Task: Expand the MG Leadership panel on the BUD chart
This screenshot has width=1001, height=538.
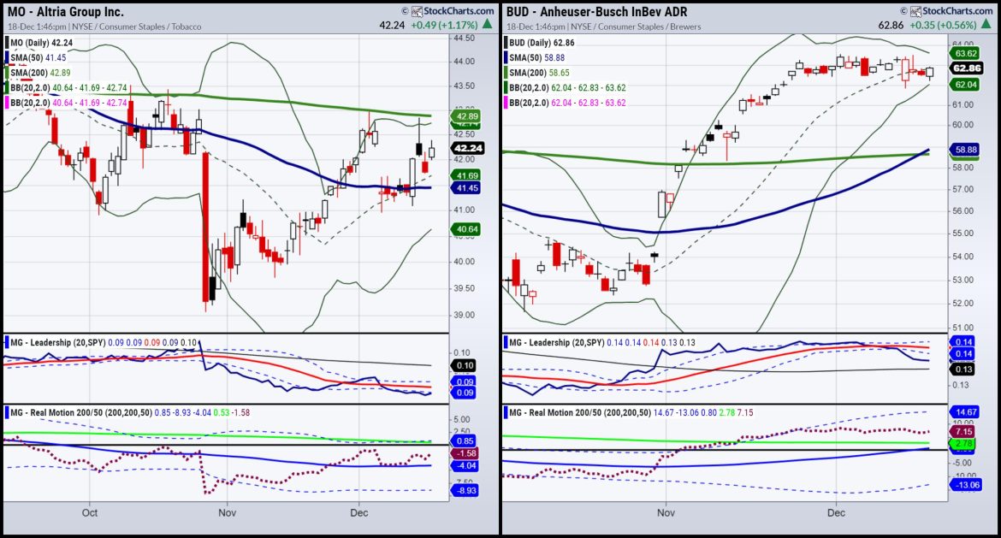Action: pos(560,342)
